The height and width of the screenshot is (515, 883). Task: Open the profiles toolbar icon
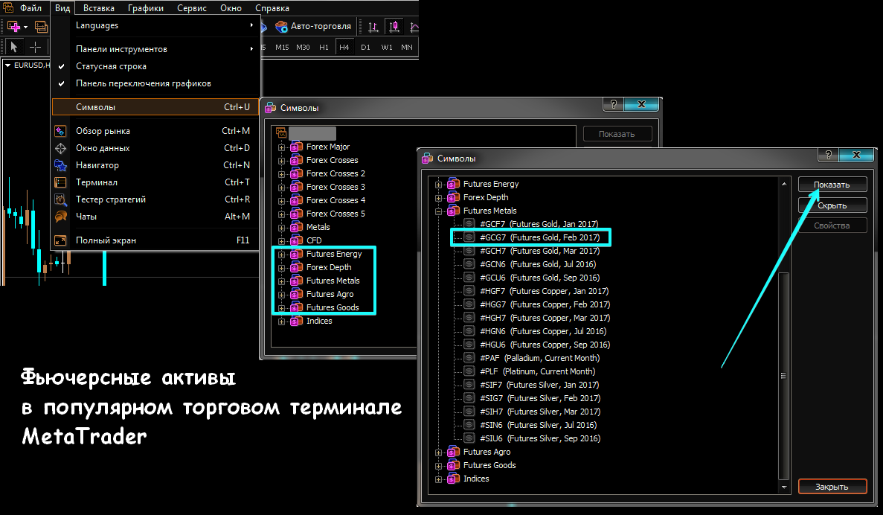click(41, 27)
